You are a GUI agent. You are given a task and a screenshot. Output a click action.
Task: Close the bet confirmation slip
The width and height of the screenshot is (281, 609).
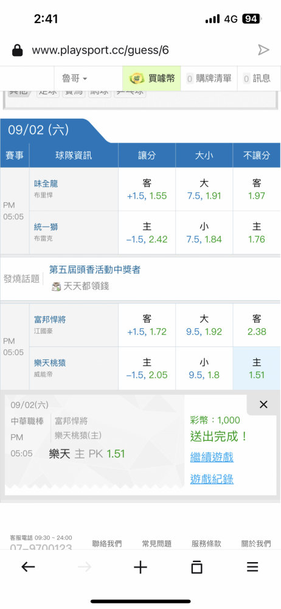pos(263,405)
